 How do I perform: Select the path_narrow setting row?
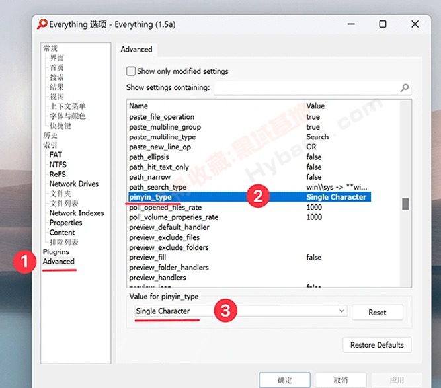(x=250, y=177)
